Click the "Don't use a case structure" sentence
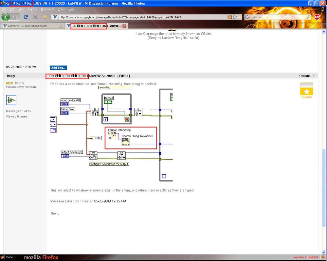Image resolution: width=327 pixels, height=261 pixels. 104,84
